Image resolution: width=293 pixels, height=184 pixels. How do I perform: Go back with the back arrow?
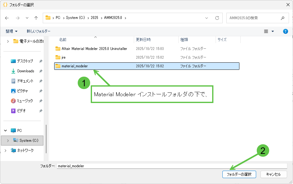(7, 18)
